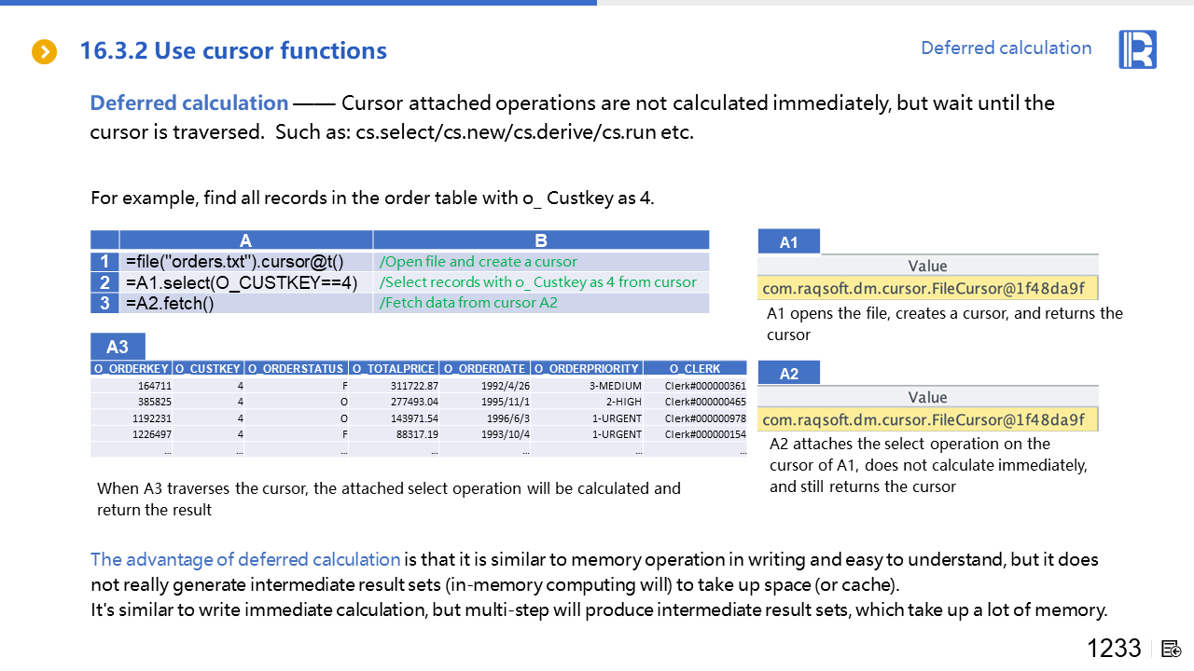The width and height of the screenshot is (1194, 671).
Task: Click the blue slide progress bar at top
Action: point(298,3)
